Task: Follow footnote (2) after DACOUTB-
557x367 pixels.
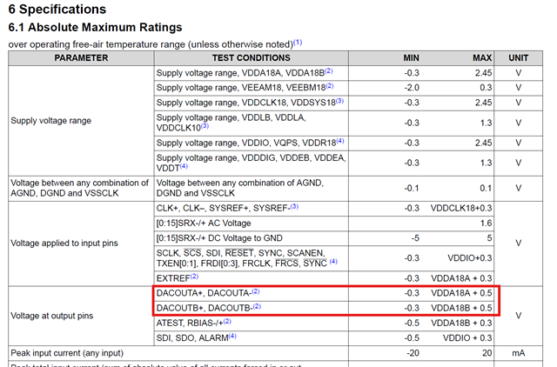Action: click(x=257, y=306)
